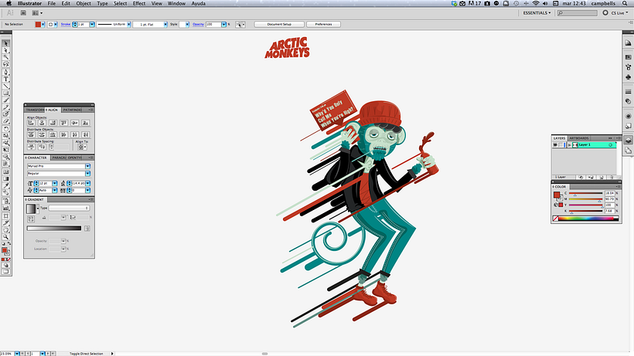
Task: Switch to the Pathfinder tab
Action: point(72,110)
